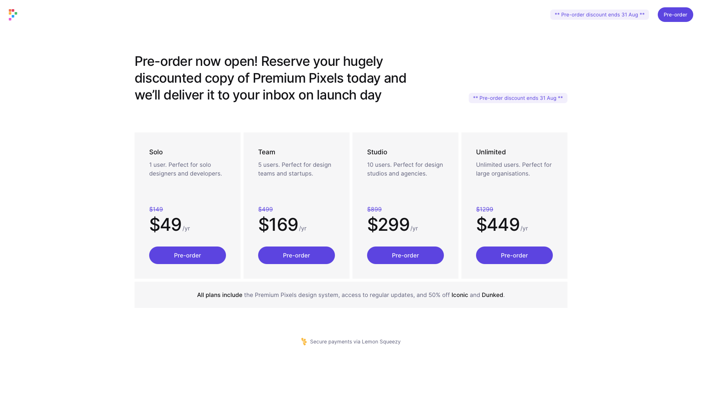Viewport: 702px width, 395px height.
Task: Click the Premium Pixels logo icon
Action: tap(13, 15)
